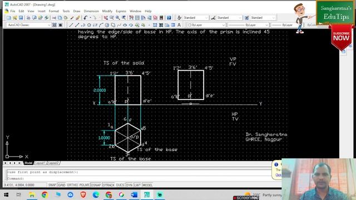Select the Line draw tool

point(71,25)
